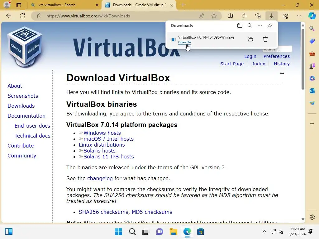Image resolution: width=319 pixels, height=239 pixels.
Task: Search downloads with magnifier icon
Action: (x=250, y=26)
